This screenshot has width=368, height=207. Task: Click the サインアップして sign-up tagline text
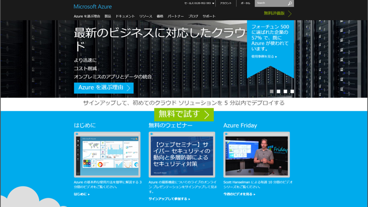[184, 103]
